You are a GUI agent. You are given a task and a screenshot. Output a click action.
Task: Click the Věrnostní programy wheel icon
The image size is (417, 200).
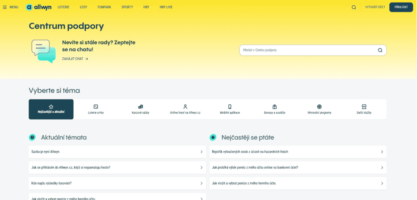319,107
